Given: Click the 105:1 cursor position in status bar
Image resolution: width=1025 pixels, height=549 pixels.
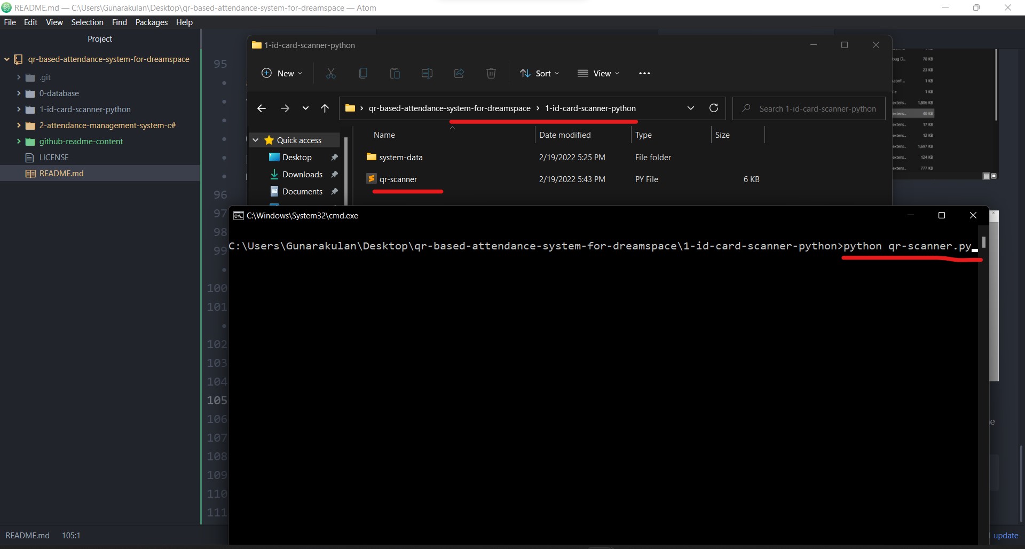Looking at the screenshot, I should (71, 536).
